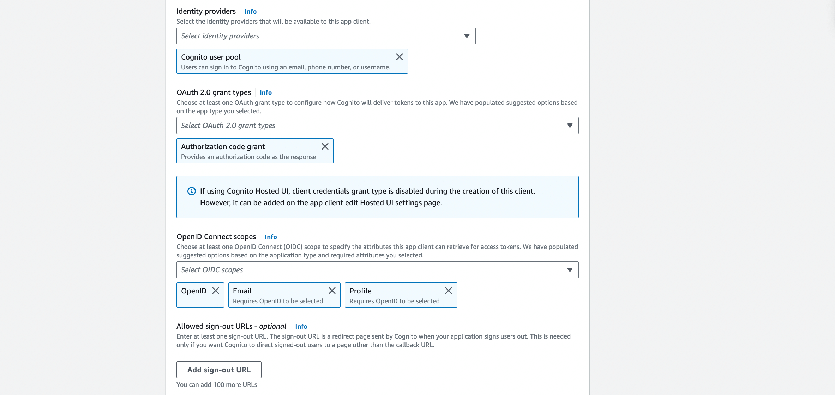Click Add sign-out URL button
835x395 pixels.
coord(219,370)
